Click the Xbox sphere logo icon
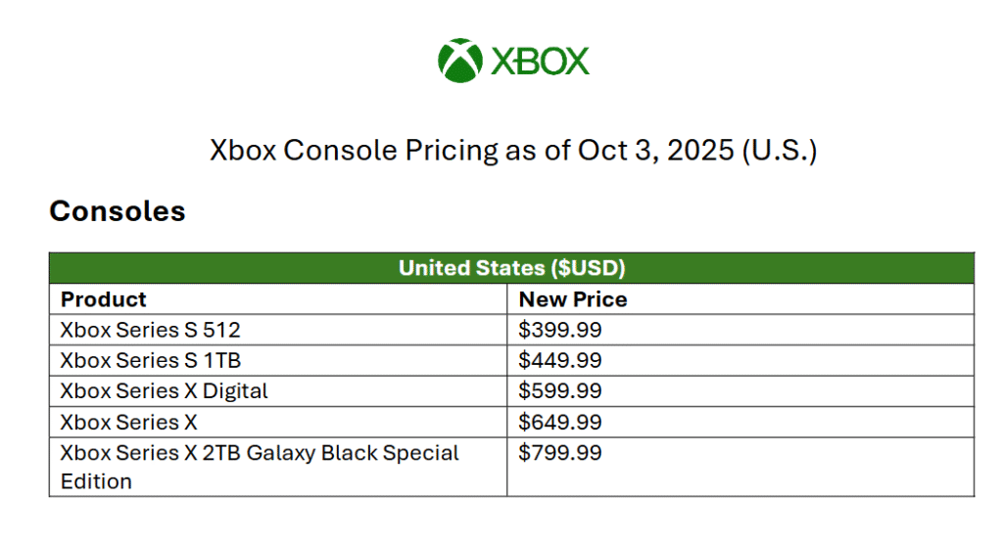Screen dimensions: 1003x543 point(460,61)
